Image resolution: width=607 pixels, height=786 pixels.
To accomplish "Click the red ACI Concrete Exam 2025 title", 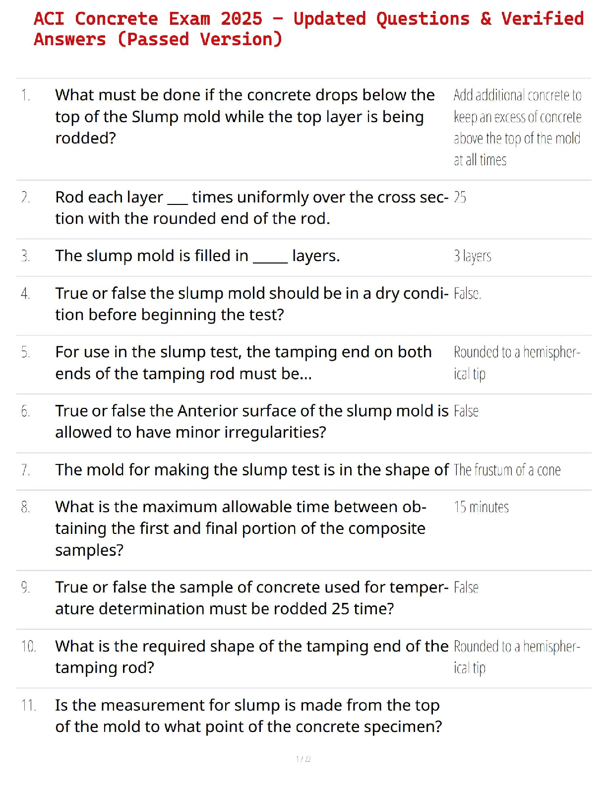I will pos(308,29).
